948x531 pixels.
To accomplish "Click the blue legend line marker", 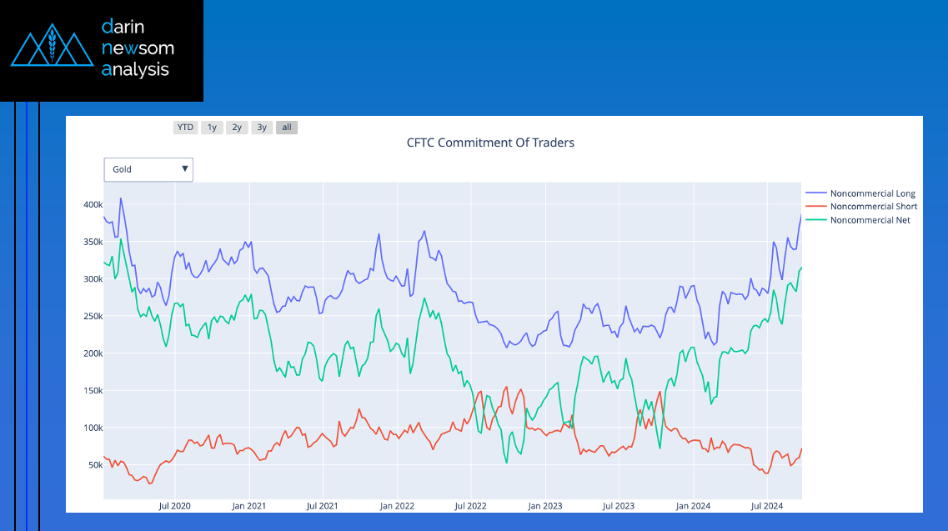I will (x=816, y=193).
